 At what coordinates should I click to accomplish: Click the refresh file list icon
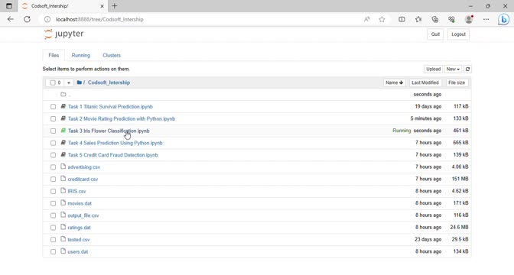(x=467, y=69)
